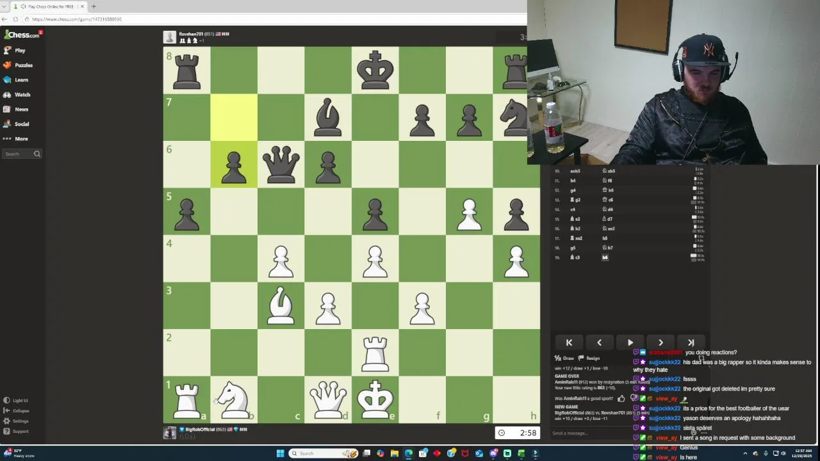Image resolution: width=820 pixels, height=461 pixels.
Task: Give thumbs up for good sport
Action: (621, 398)
